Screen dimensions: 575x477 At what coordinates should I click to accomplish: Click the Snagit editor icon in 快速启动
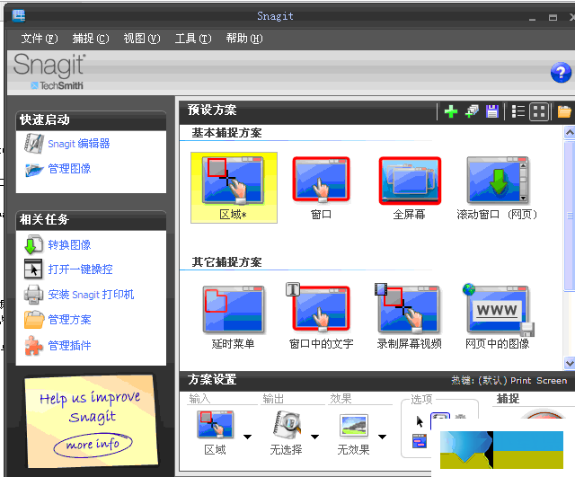[x=34, y=144]
